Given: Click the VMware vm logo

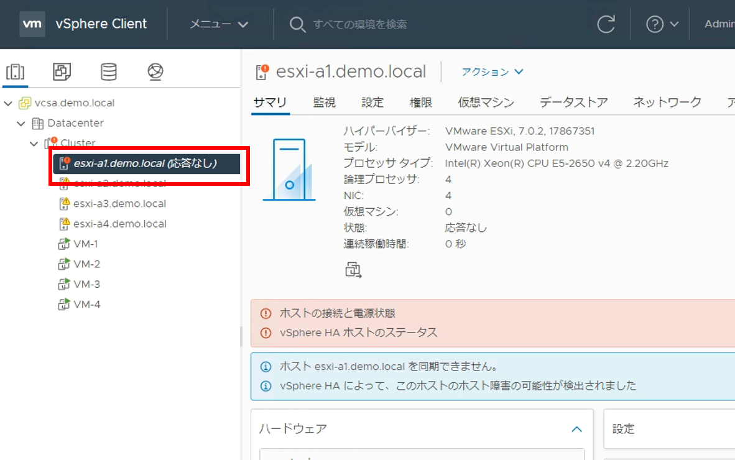Looking at the screenshot, I should [32, 24].
